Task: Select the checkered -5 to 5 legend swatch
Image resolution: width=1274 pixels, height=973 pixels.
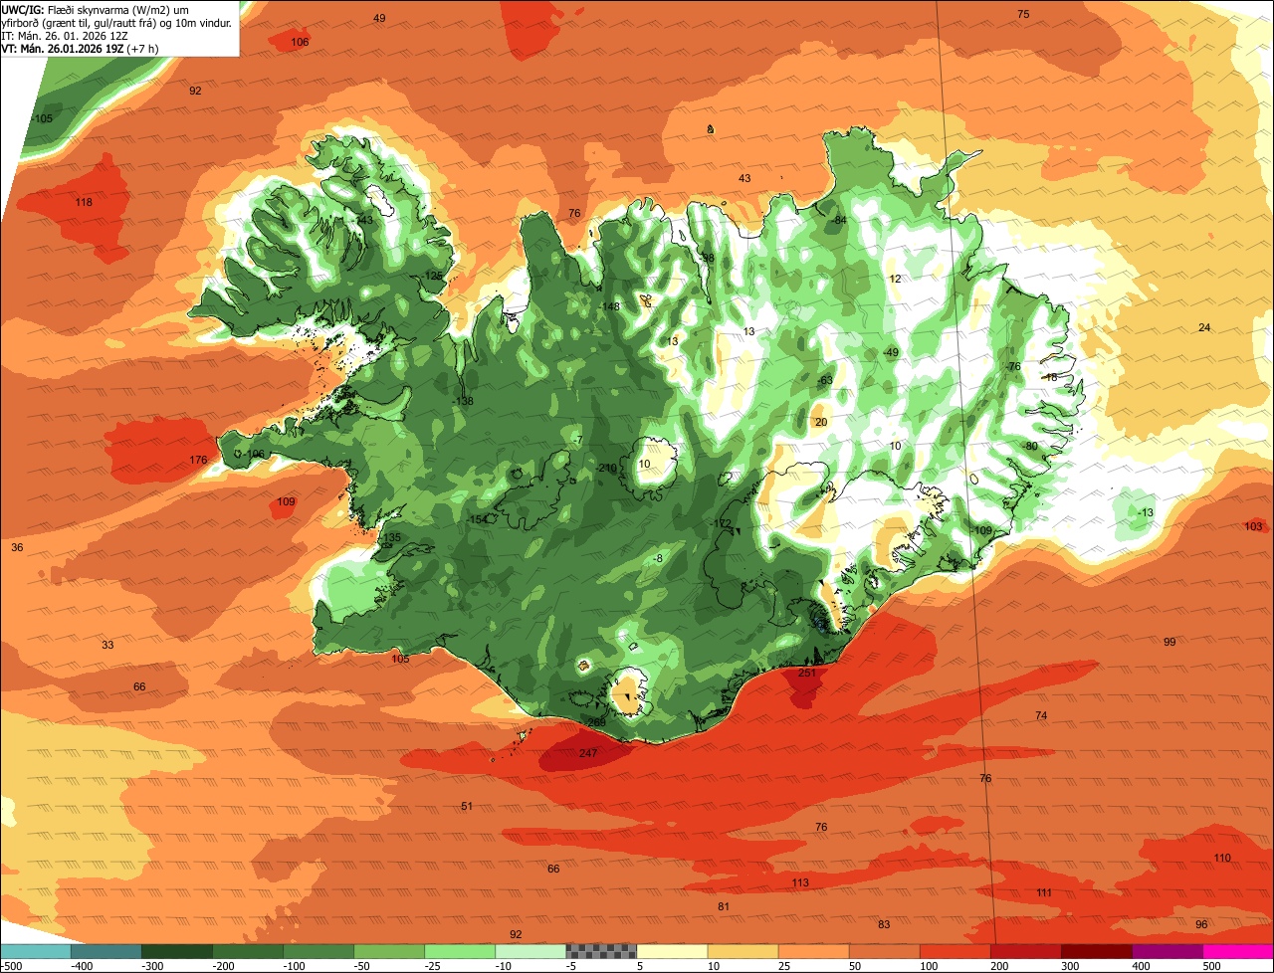Action: click(x=601, y=951)
